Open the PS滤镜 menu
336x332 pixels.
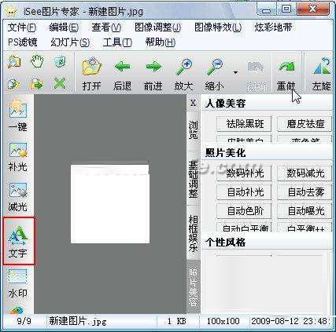pos(22,42)
